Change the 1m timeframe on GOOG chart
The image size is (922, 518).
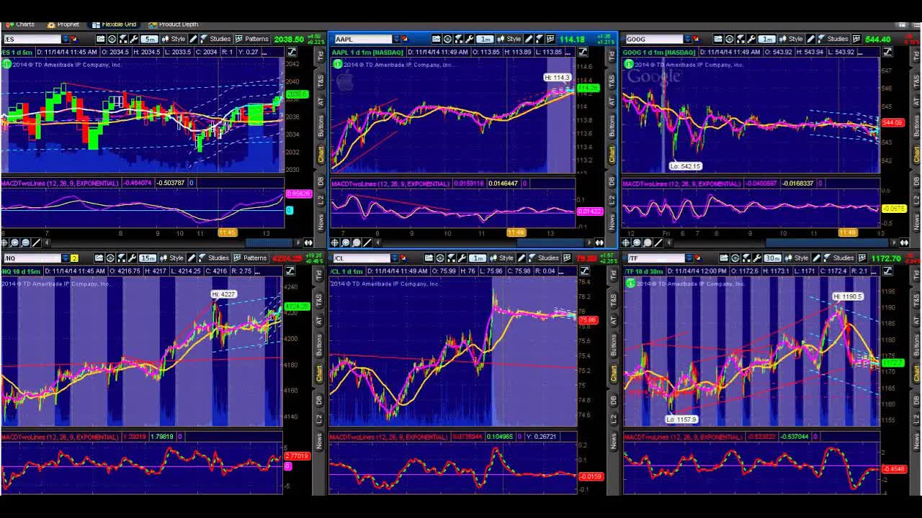(767, 39)
